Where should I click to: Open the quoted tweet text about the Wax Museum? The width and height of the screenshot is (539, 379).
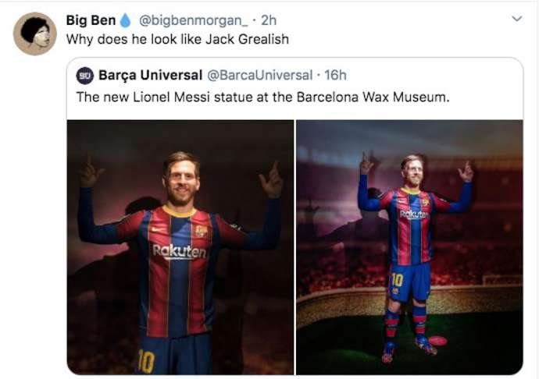click(x=263, y=97)
